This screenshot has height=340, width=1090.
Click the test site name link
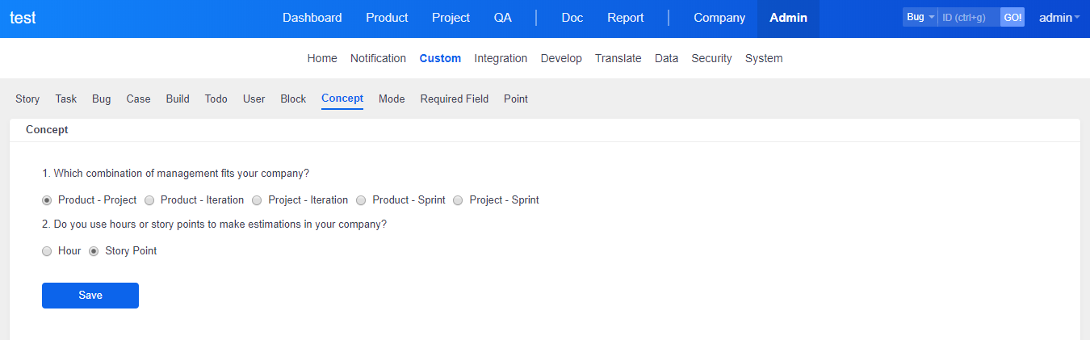click(x=23, y=18)
